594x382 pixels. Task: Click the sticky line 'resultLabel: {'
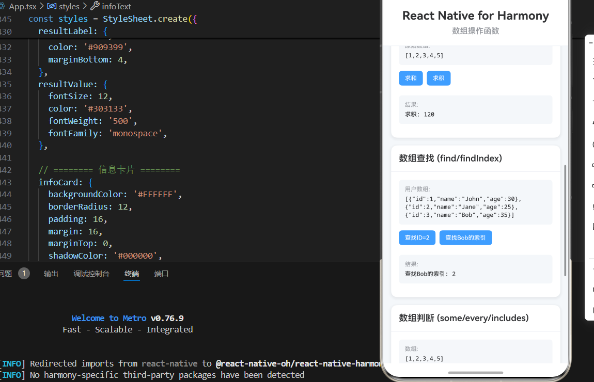pyautogui.click(x=73, y=31)
